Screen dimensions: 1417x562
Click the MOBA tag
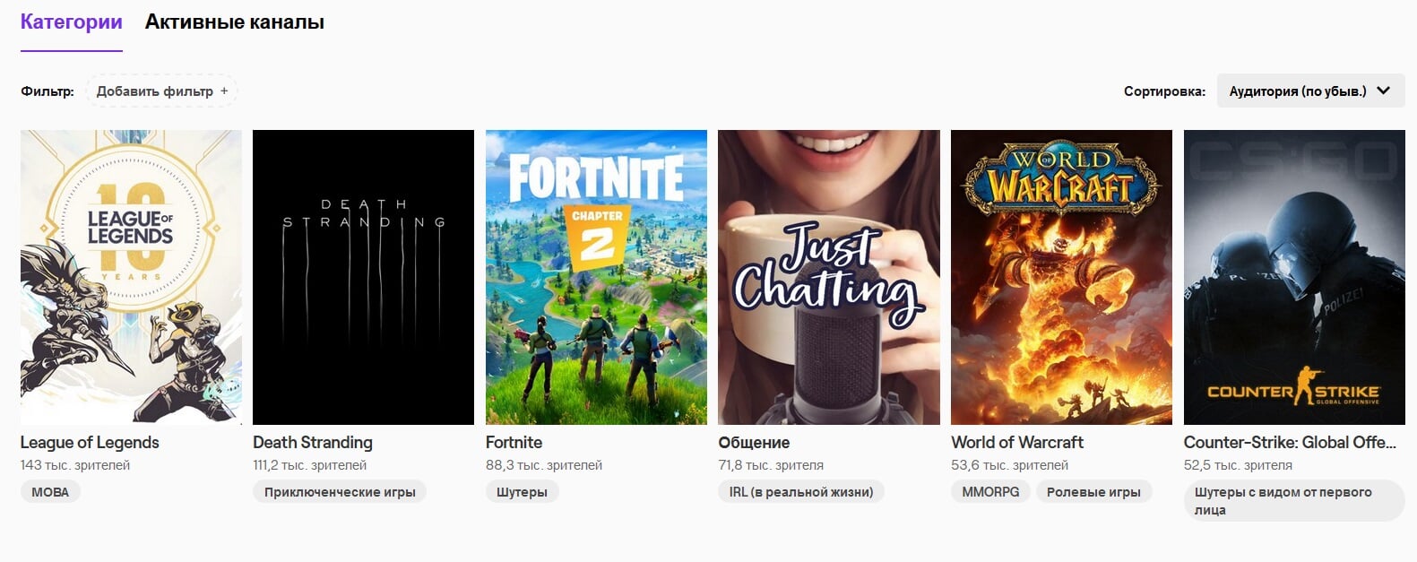point(50,492)
